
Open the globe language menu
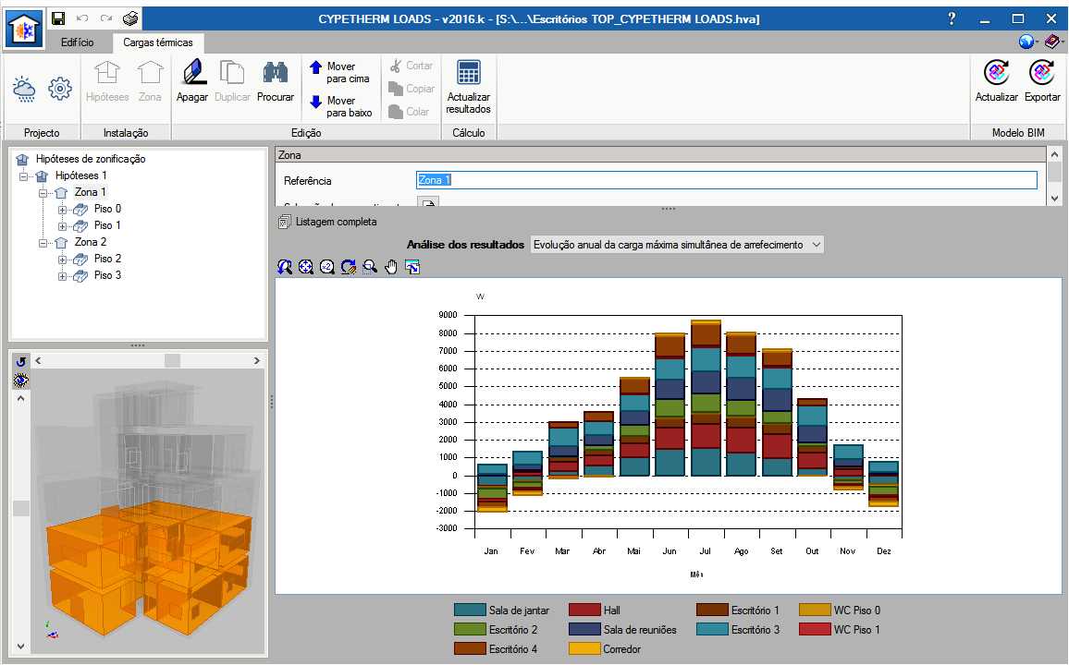[x=1028, y=42]
